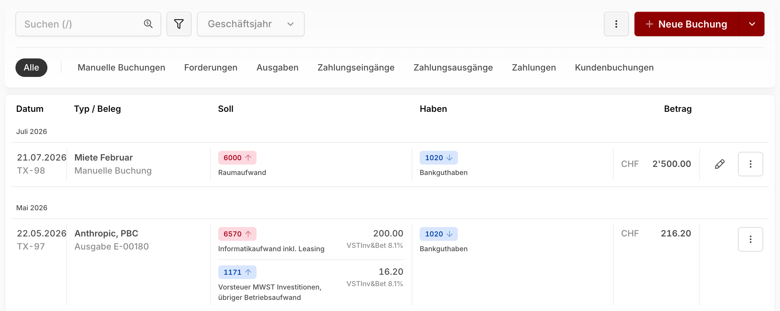This screenshot has height=311, width=780.
Task: Switch to the Zahlungseingänge tab
Action: click(356, 68)
